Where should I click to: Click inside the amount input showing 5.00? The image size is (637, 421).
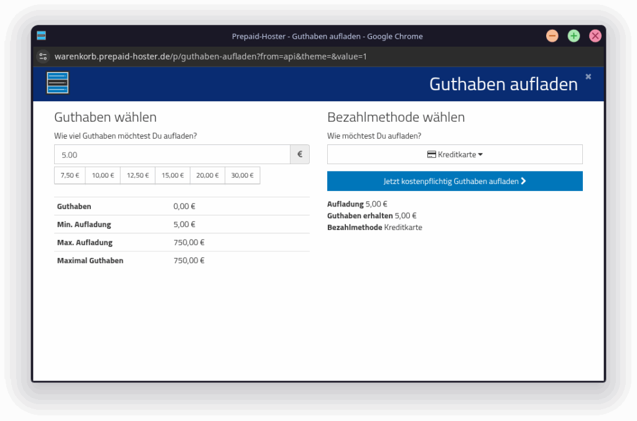point(172,154)
